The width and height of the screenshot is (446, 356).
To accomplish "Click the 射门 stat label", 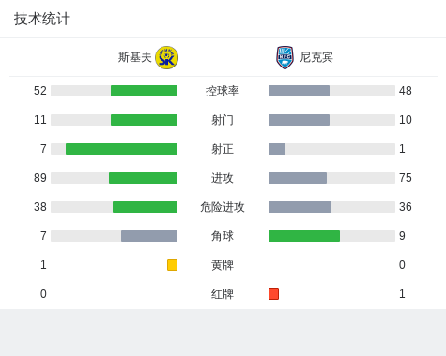I will tap(223, 120).
